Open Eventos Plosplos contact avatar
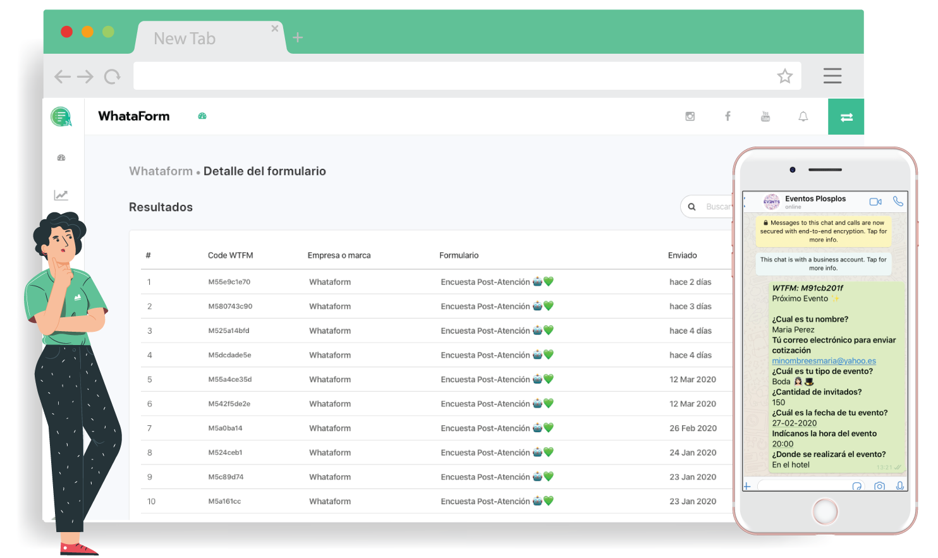Viewport: 938px width, 558px height. tap(771, 202)
